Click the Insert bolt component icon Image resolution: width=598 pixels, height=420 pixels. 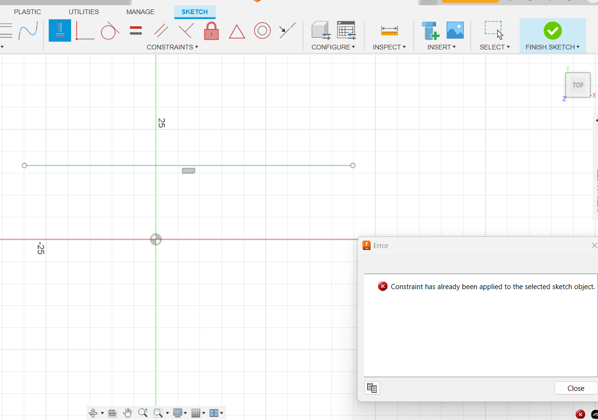coord(430,31)
